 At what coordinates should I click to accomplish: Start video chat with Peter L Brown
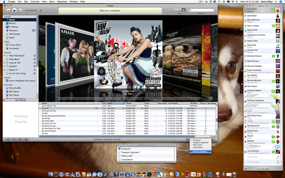point(273,26)
